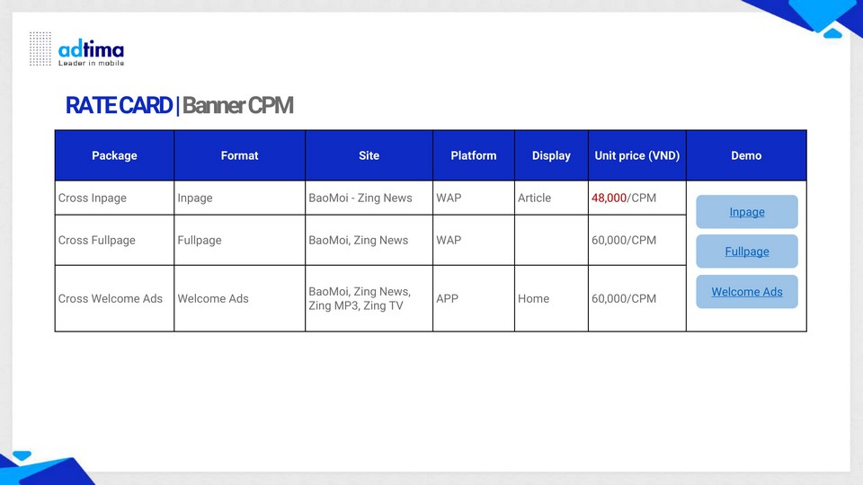Click the Format column header
Image resolution: width=863 pixels, height=485 pixels.
(239, 155)
